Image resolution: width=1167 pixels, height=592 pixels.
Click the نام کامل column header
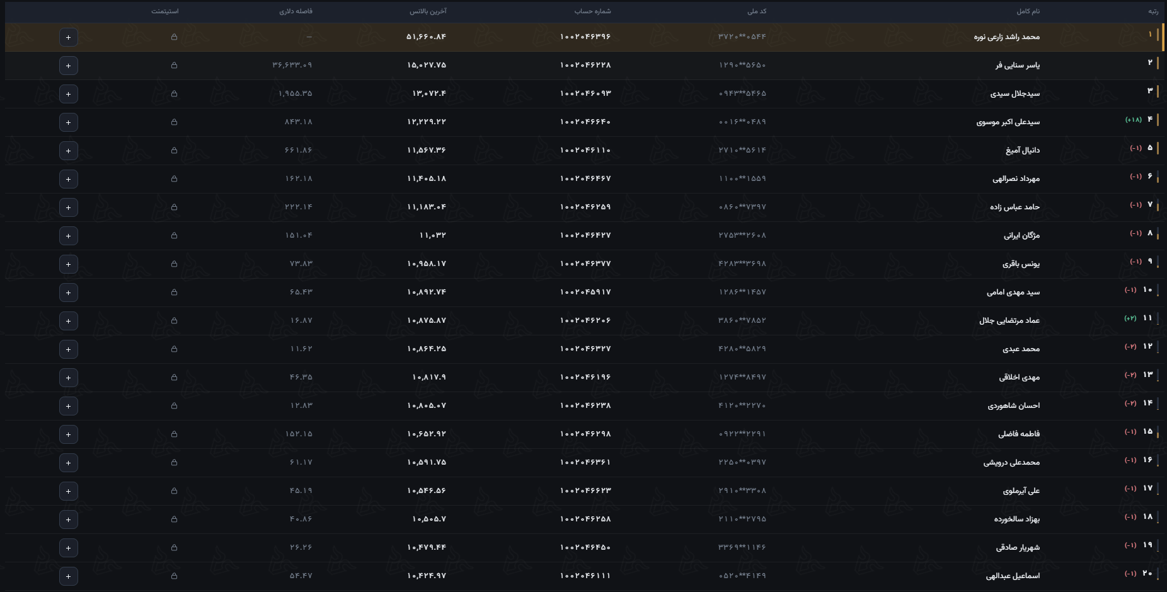pyautogui.click(x=1028, y=11)
